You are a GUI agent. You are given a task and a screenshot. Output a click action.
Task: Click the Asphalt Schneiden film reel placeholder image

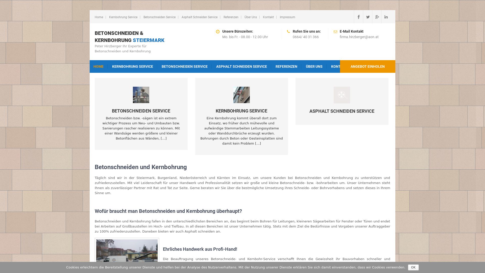click(342, 95)
